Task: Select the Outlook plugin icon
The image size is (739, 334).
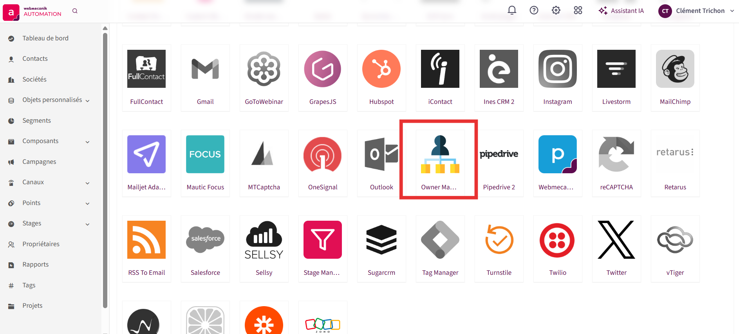Action: point(381,154)
